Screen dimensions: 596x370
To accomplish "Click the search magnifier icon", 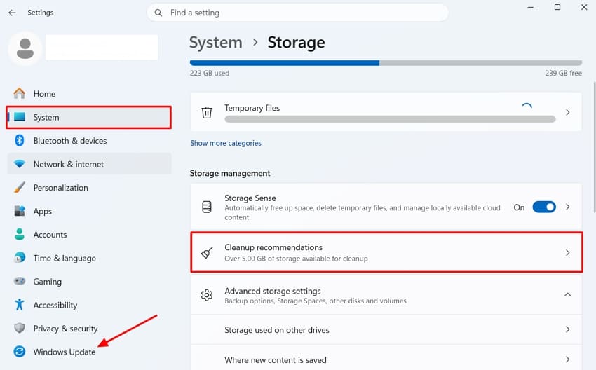I will tap(158, 13).
